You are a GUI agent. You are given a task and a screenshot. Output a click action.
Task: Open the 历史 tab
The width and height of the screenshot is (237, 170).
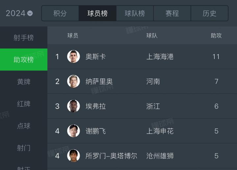point(209,13)
